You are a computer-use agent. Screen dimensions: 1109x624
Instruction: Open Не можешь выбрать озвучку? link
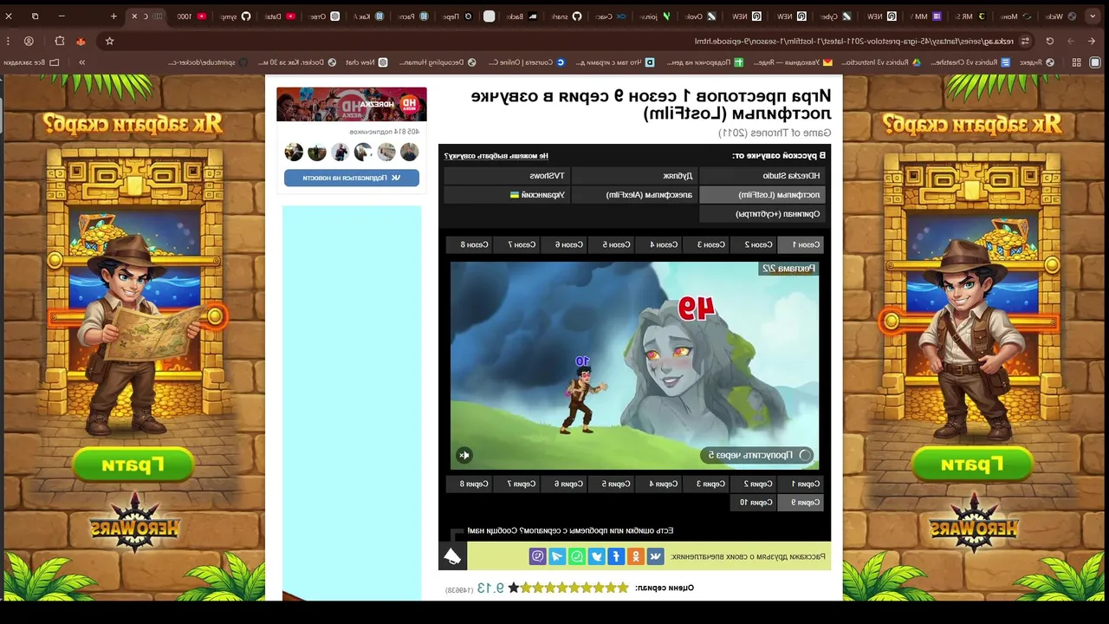(x=496, y=156)
